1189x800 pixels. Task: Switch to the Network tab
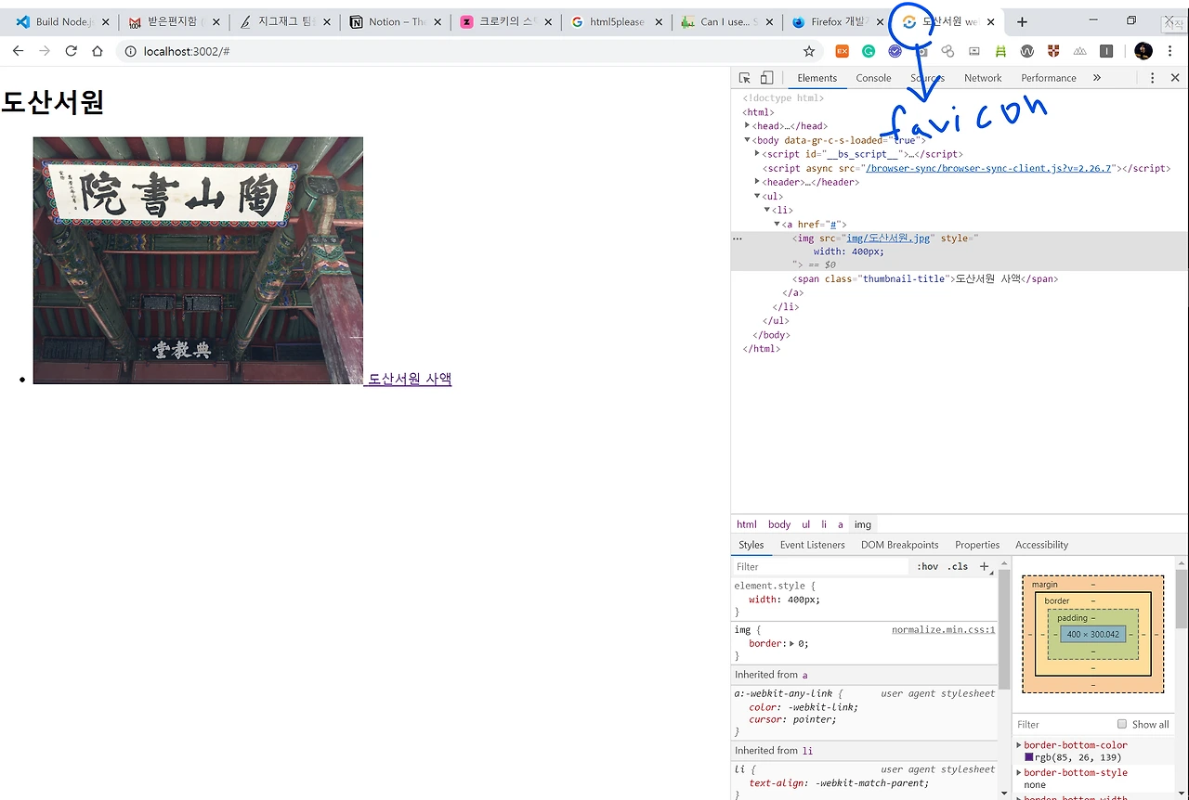(x=983, y=78)
